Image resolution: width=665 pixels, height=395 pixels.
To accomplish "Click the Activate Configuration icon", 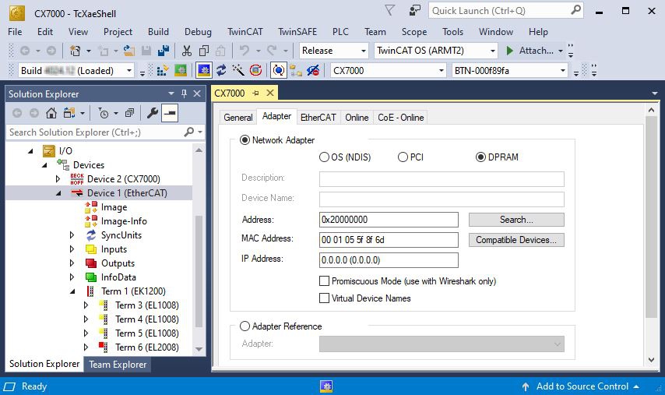I will pyautogui.click(x=163, y=70).
